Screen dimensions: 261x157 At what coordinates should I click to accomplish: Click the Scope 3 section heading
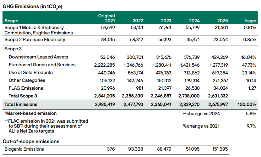coord(15,49)
